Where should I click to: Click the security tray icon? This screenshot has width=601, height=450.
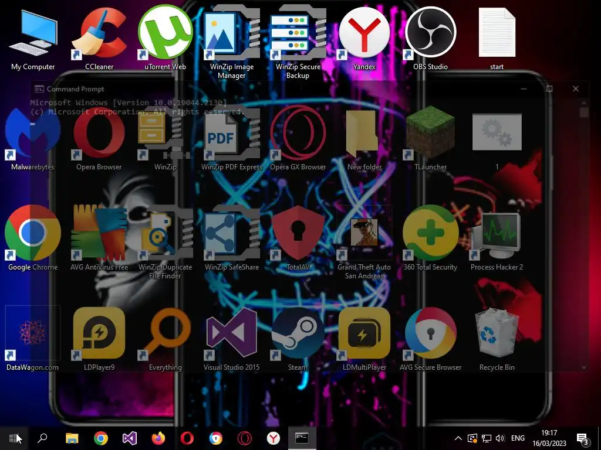472,438
